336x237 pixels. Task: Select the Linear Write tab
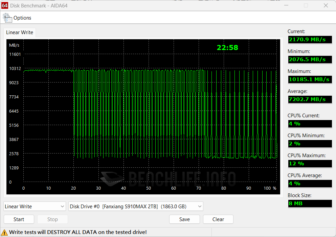tap(20, 32)
